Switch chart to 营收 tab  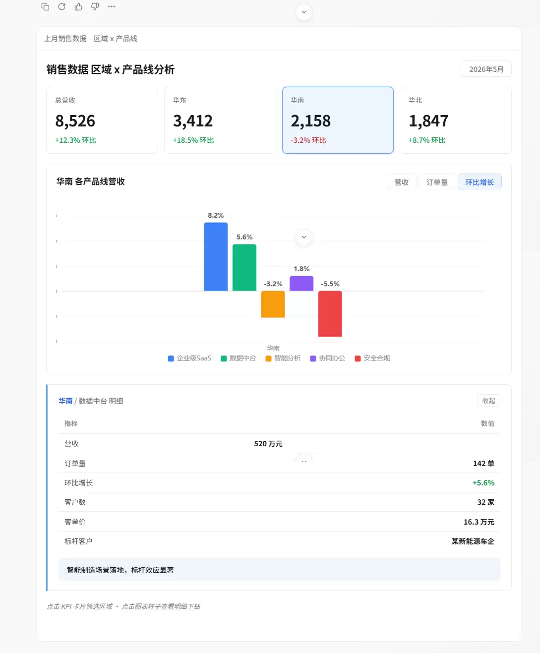pos(402,182)
